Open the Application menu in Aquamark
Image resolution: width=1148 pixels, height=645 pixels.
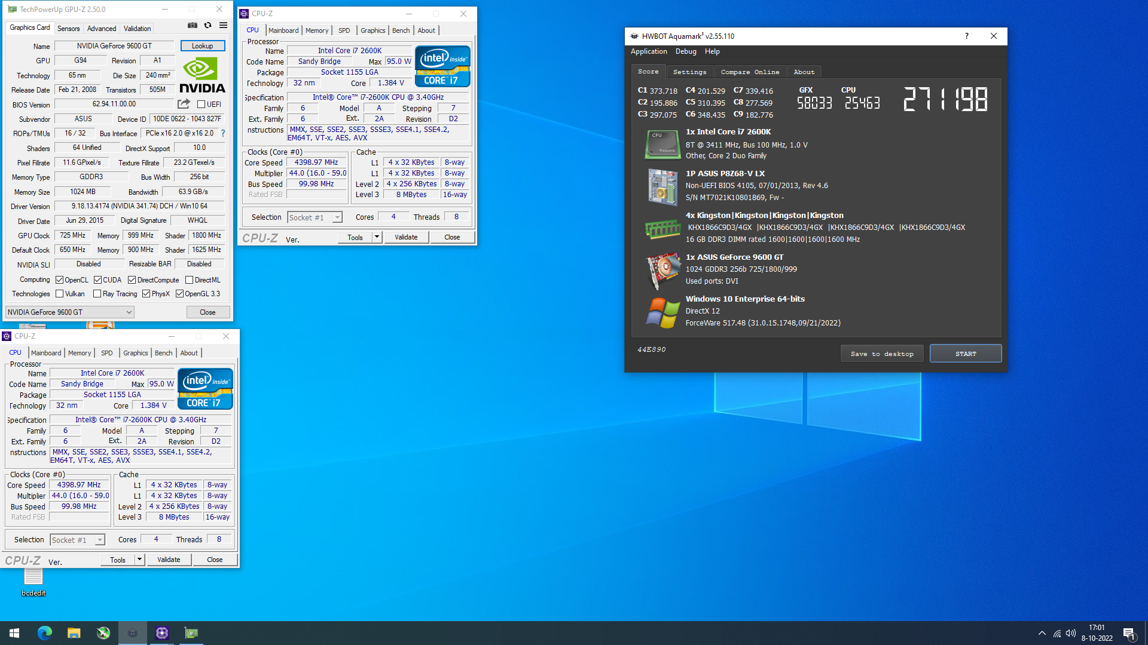coord(649,51)
